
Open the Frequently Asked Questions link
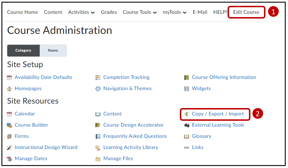pos(135,136)
